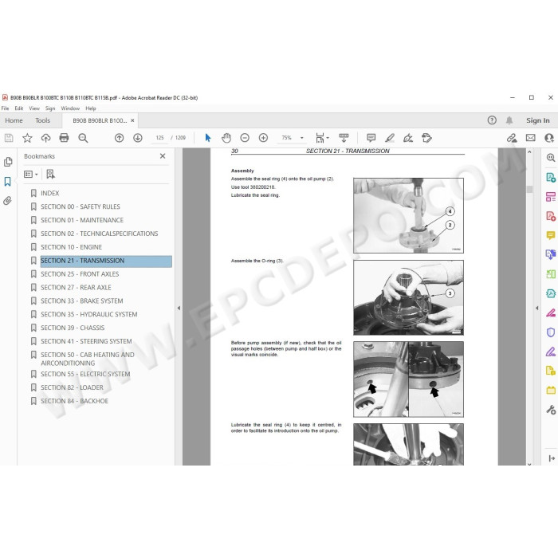Click the document vertical scrollbar thumb
This screenshot has height=558, width=558.
point(529,189)
